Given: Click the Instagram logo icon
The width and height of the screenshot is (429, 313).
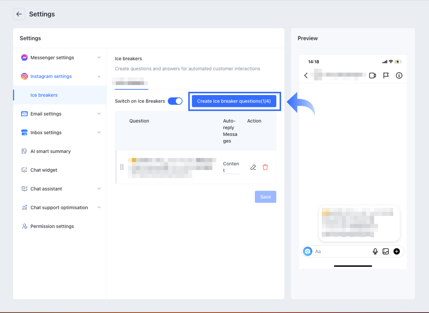Looking at the screenshot, I should [x=24, y=76].
